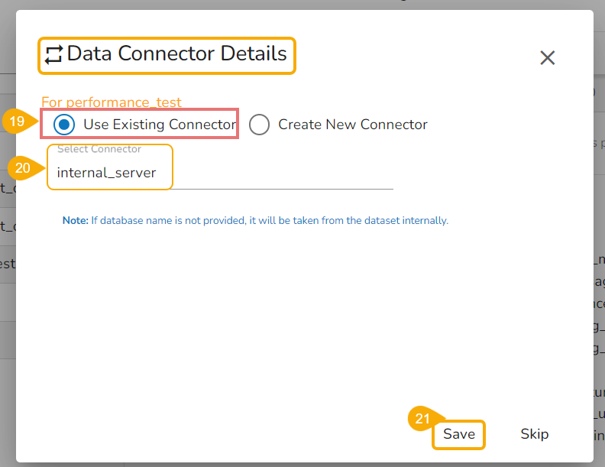Screen dimensions: 605x467
Task: Click the bold 'Note:' word
Action: point(76,221)
